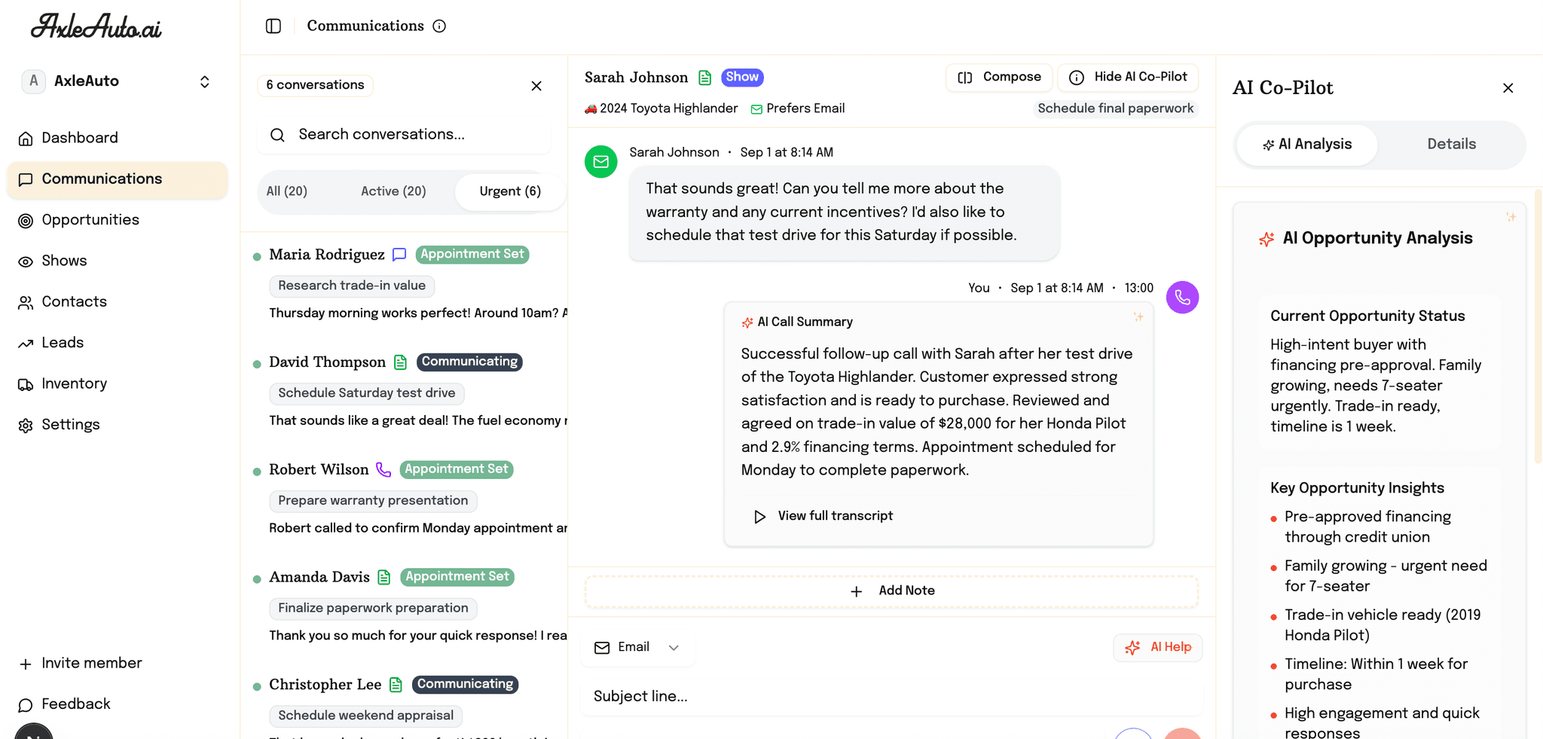Click the AI Help button
Screen dimensions: 1543x739
click(x=1157, y=647)
